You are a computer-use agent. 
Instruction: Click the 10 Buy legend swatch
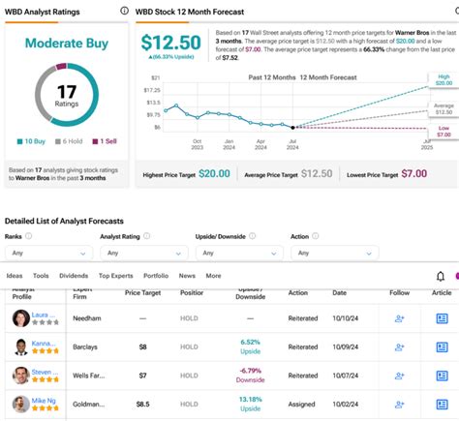(19, 141)
